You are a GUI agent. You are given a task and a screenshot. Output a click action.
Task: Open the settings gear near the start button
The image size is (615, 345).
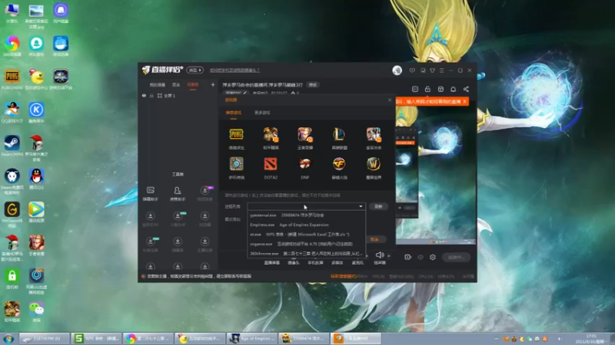click(x=433, y=257)
